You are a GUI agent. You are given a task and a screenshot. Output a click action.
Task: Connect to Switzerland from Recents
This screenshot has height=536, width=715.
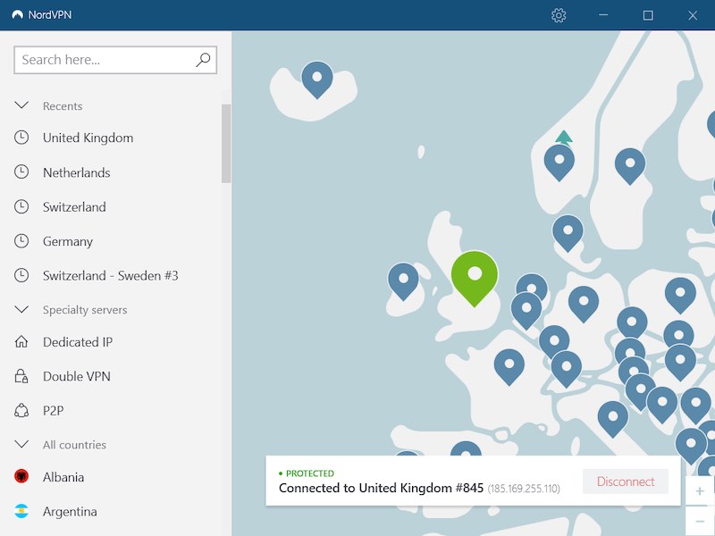pos(74,207)
